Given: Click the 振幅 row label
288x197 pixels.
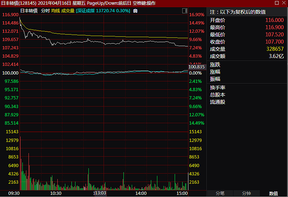Looking at the screenshot, I should tap(215, 79).
